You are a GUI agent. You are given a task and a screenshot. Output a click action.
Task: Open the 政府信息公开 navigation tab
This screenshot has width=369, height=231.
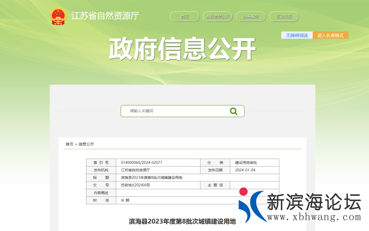pyautogui.click(x=217, y=16)
